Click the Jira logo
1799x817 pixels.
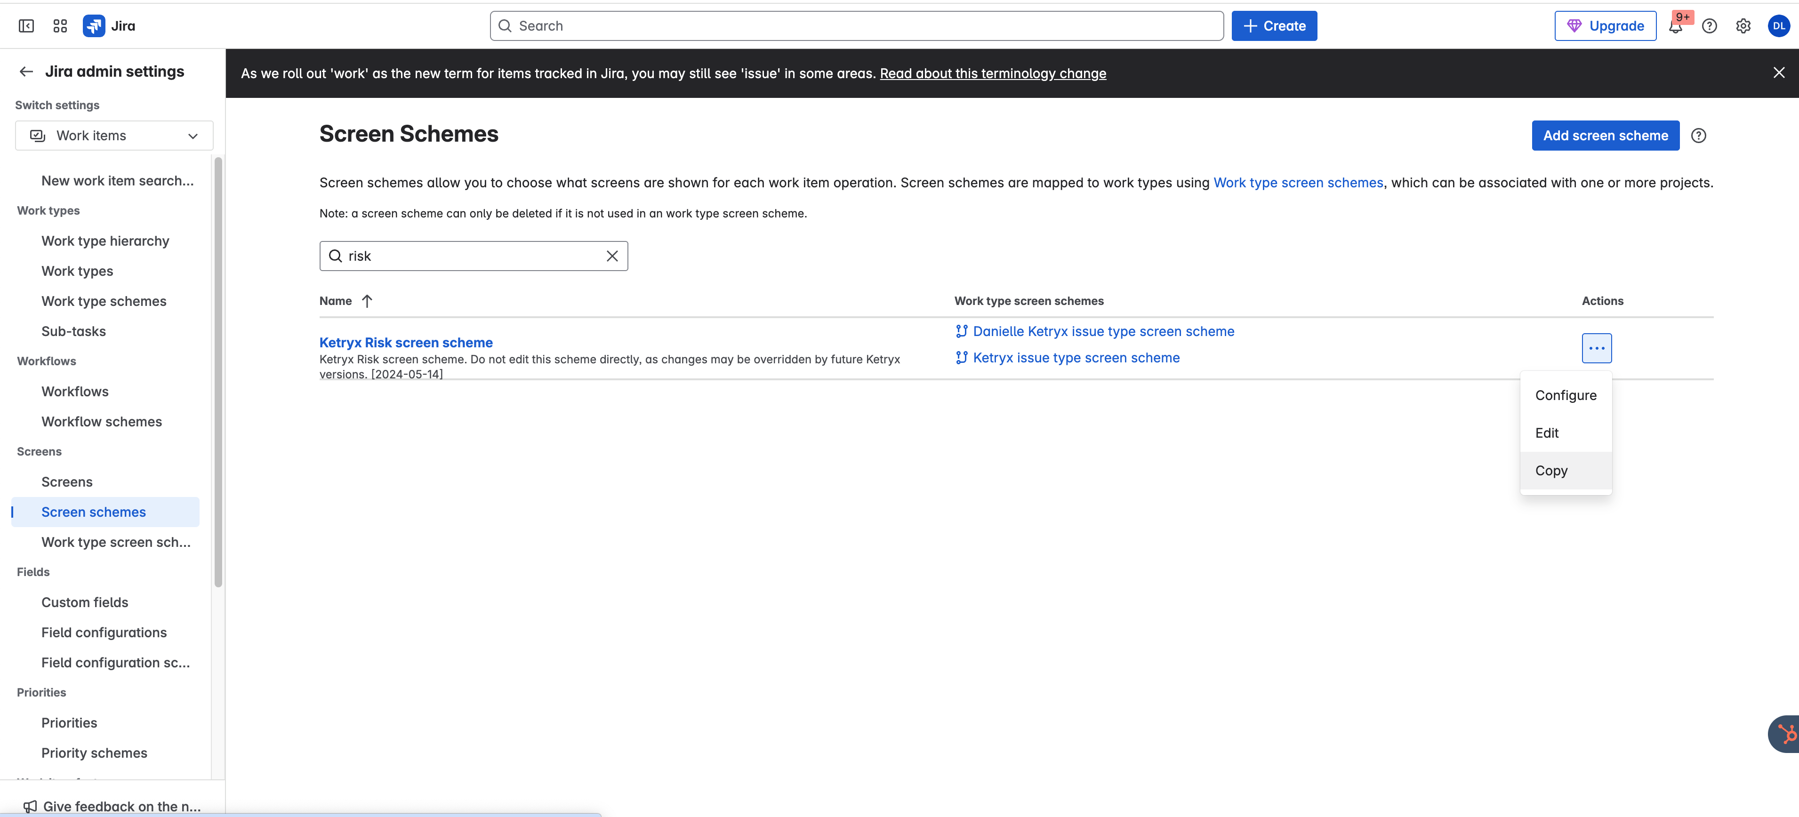[109, 26]
